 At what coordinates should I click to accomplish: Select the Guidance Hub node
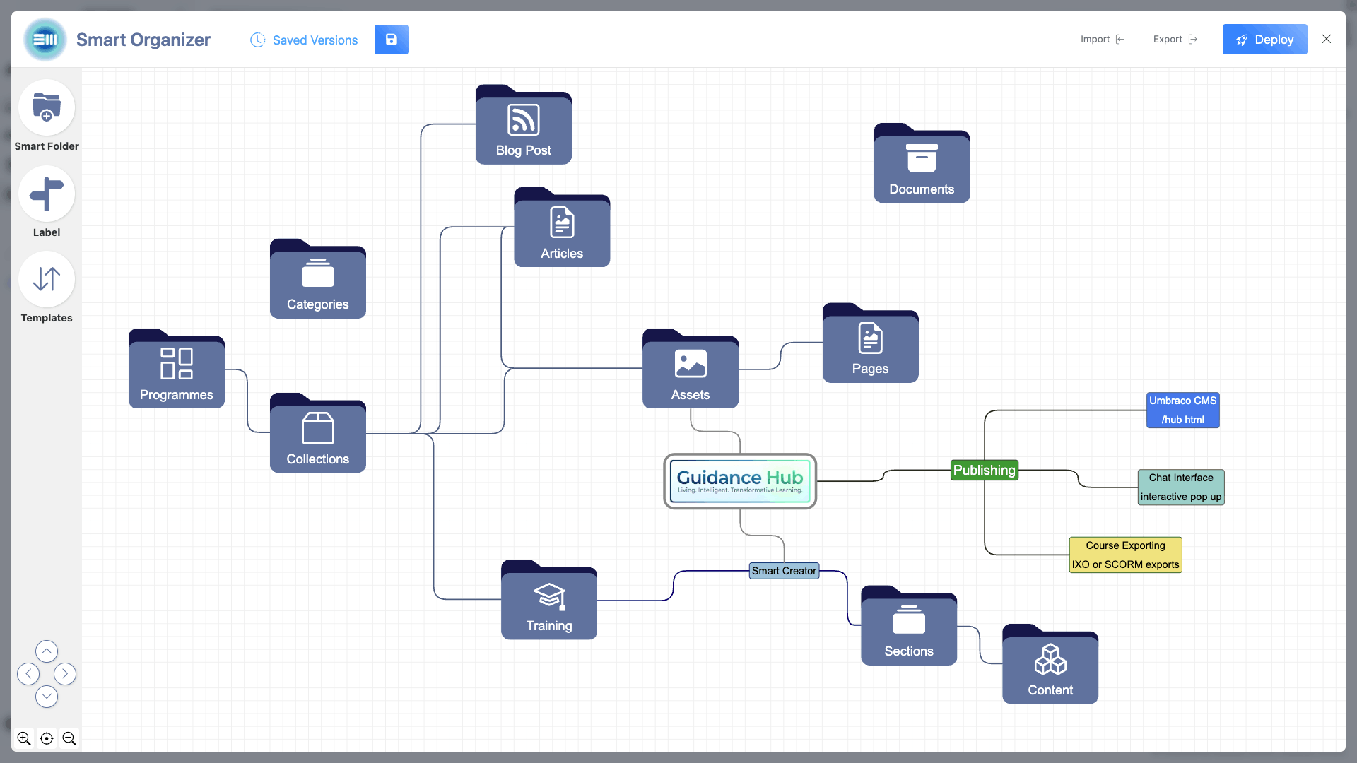click(739, 481)
